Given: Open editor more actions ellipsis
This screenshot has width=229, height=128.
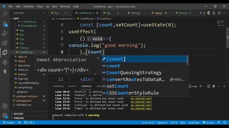Looking at the screenshot, I should (224, 13).
